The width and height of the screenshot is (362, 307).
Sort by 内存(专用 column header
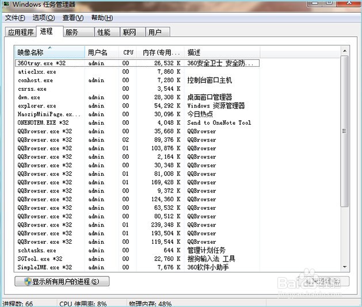[161, 52]
